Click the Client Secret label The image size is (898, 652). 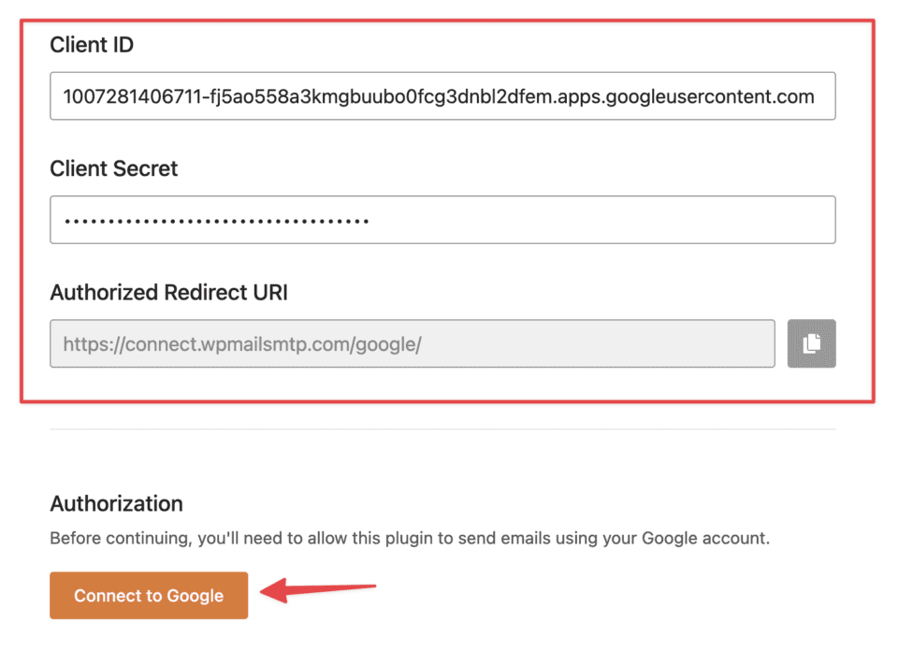[113, 169]
